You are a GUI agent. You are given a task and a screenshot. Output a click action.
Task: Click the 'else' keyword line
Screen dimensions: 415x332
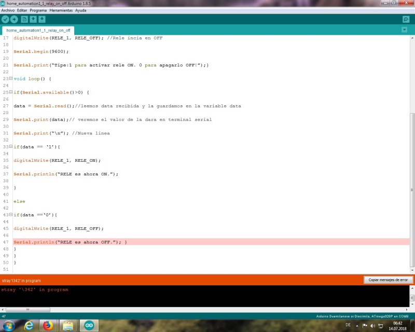(19, 201)
